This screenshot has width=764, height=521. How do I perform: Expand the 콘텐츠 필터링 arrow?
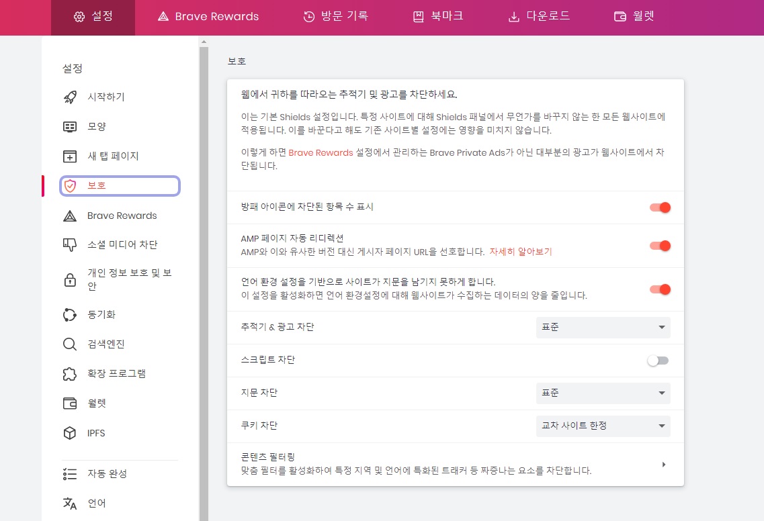tap(664, 465)
